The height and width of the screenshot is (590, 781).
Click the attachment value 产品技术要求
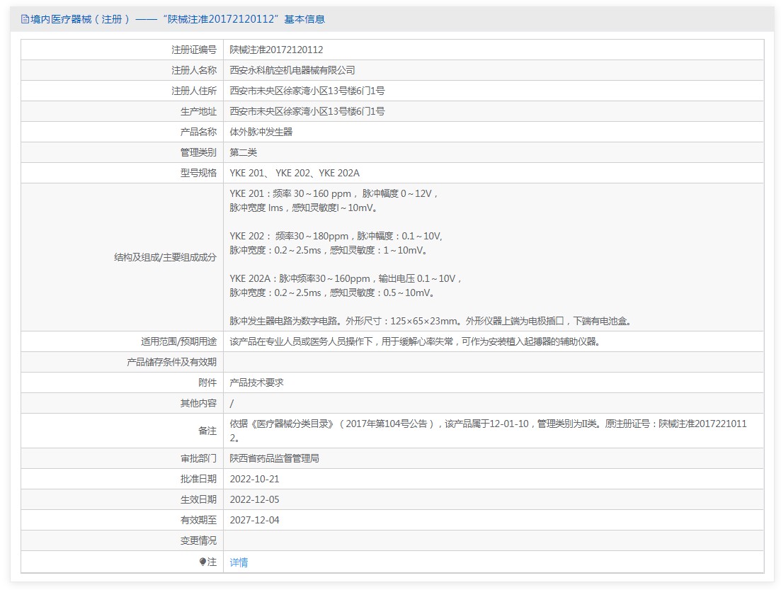256,382
